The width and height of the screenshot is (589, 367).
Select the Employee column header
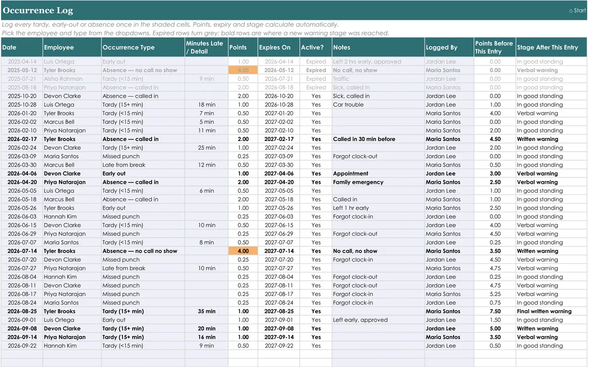point(72,47)
